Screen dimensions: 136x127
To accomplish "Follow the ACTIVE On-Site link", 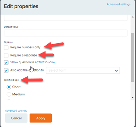I will tap(45, 62).
